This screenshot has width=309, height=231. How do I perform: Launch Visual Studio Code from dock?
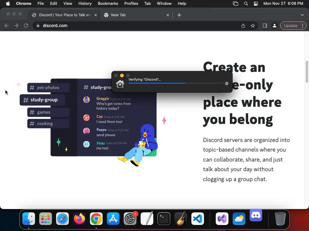click(198, 219)
